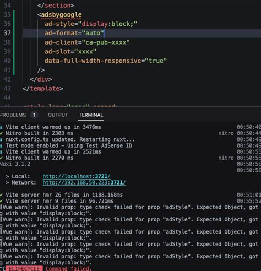Screen dimensions: 261x271
Task: Open the http://localhost:3721/ link
Action: coord(77,176)
